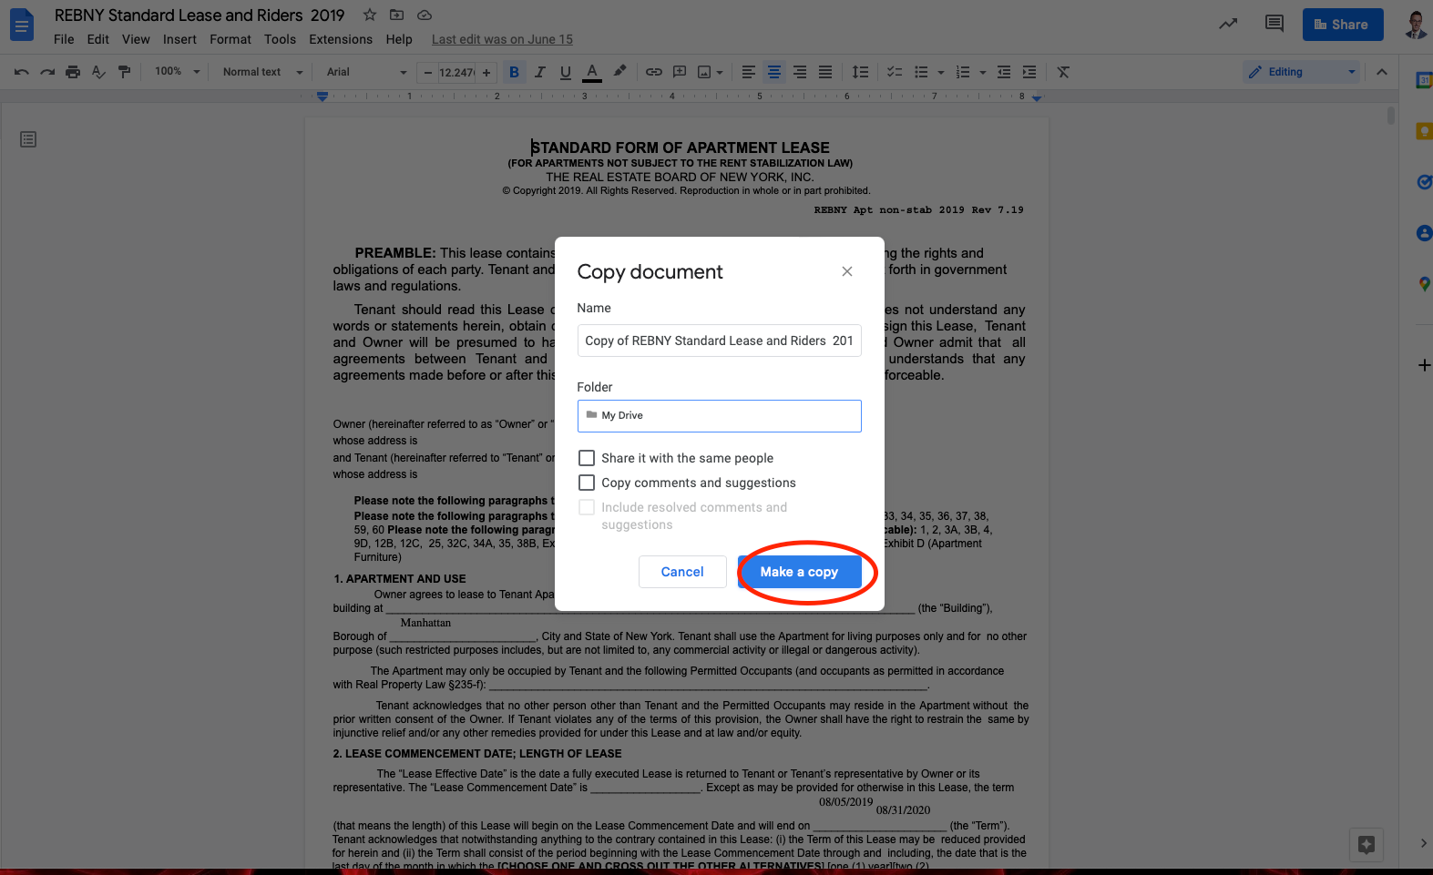Open the Format menu

click(230, 39)
